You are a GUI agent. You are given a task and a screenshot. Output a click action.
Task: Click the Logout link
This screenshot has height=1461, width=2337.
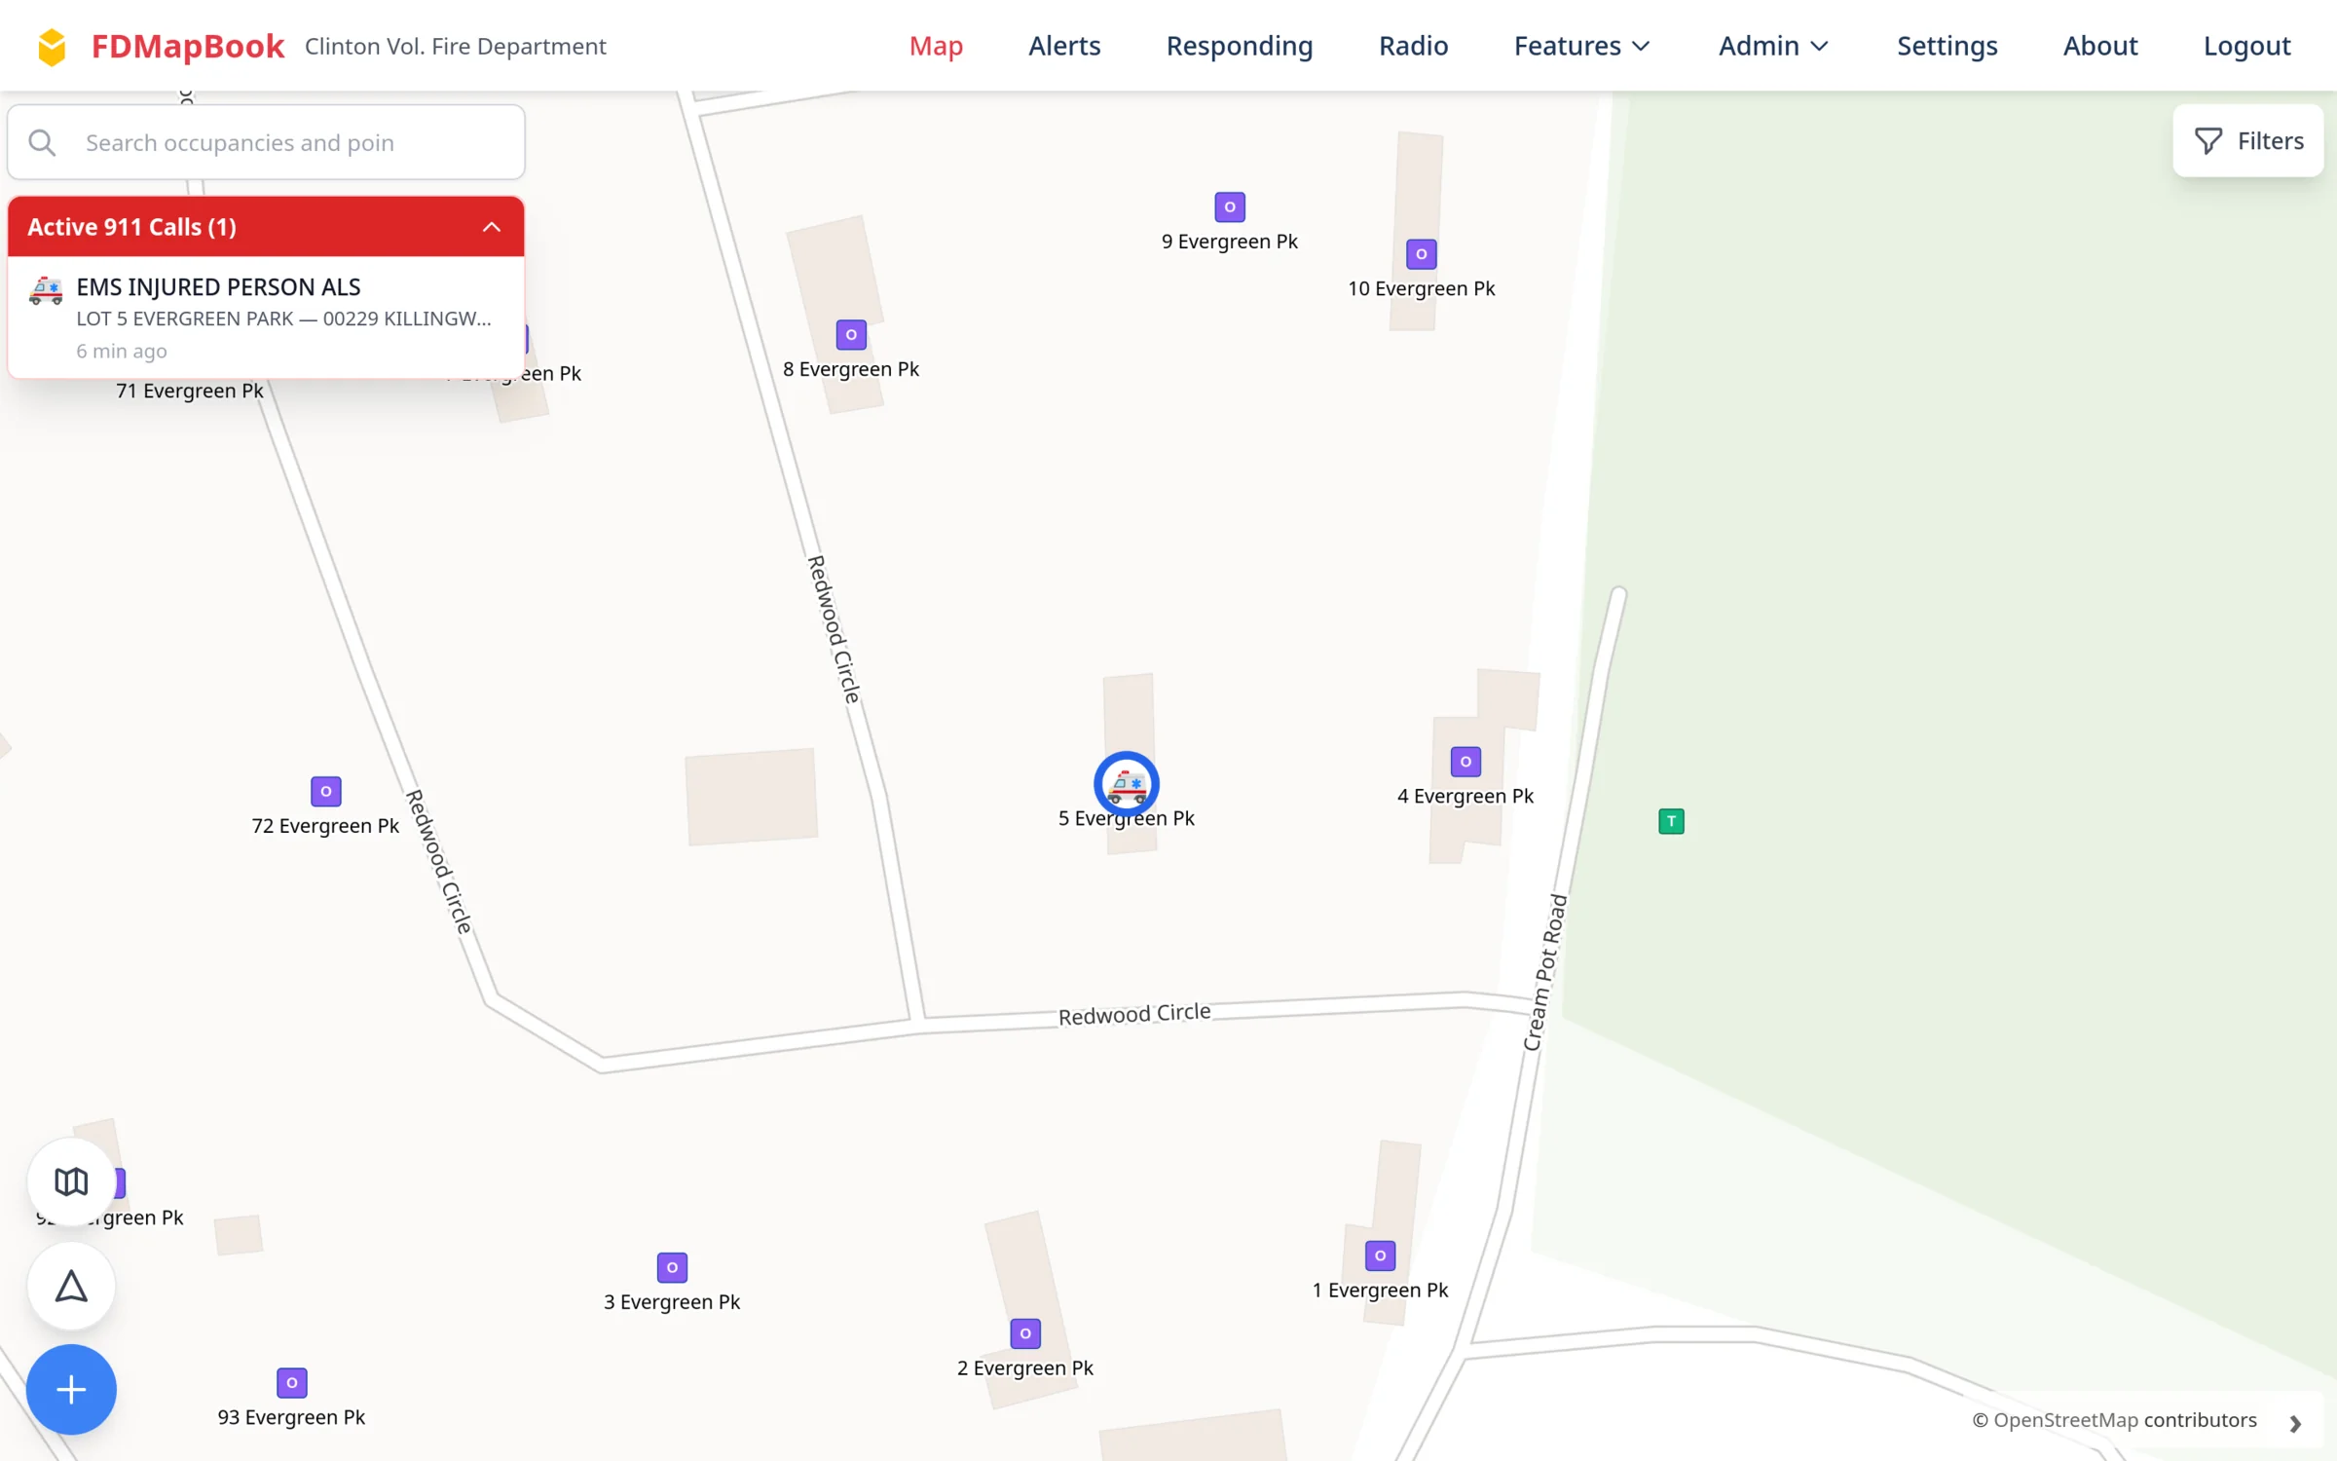tap(2246, 46)
